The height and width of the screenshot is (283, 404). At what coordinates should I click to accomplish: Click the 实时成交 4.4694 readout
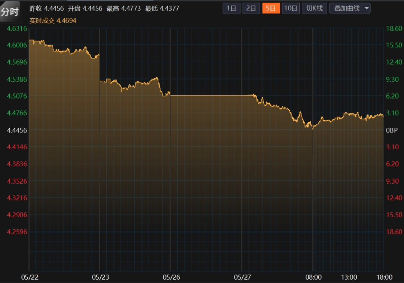[53, 21]
